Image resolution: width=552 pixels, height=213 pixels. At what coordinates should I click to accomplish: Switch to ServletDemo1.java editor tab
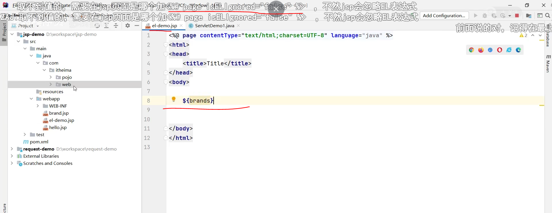[214, 26]
